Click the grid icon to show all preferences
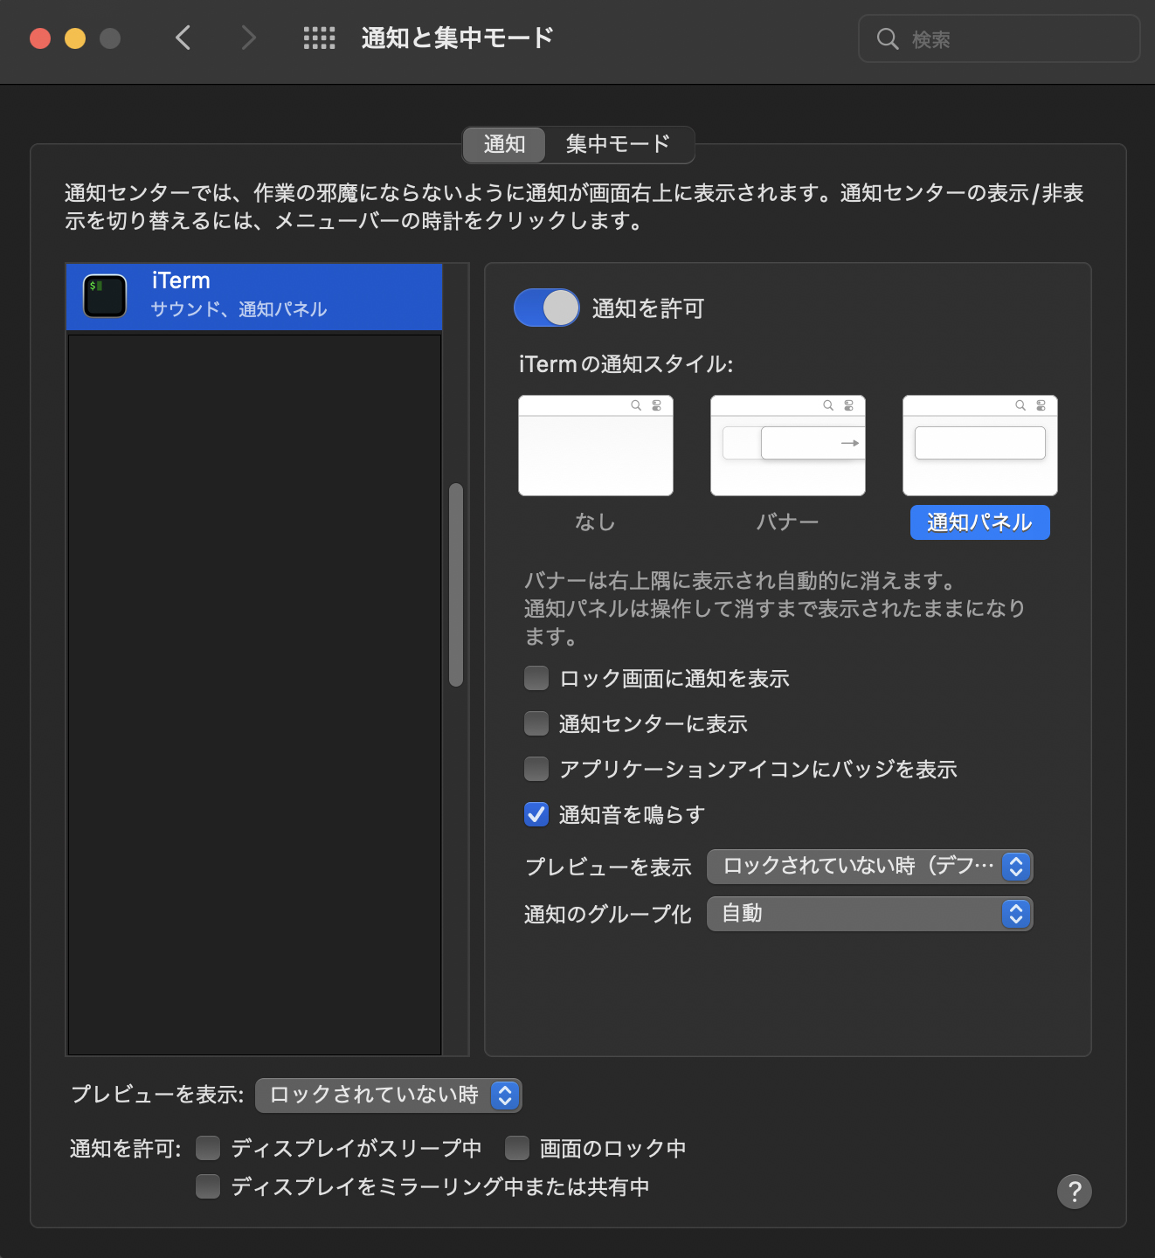The width and height of the screenshot is (1155, 1258). coord(319,38)
